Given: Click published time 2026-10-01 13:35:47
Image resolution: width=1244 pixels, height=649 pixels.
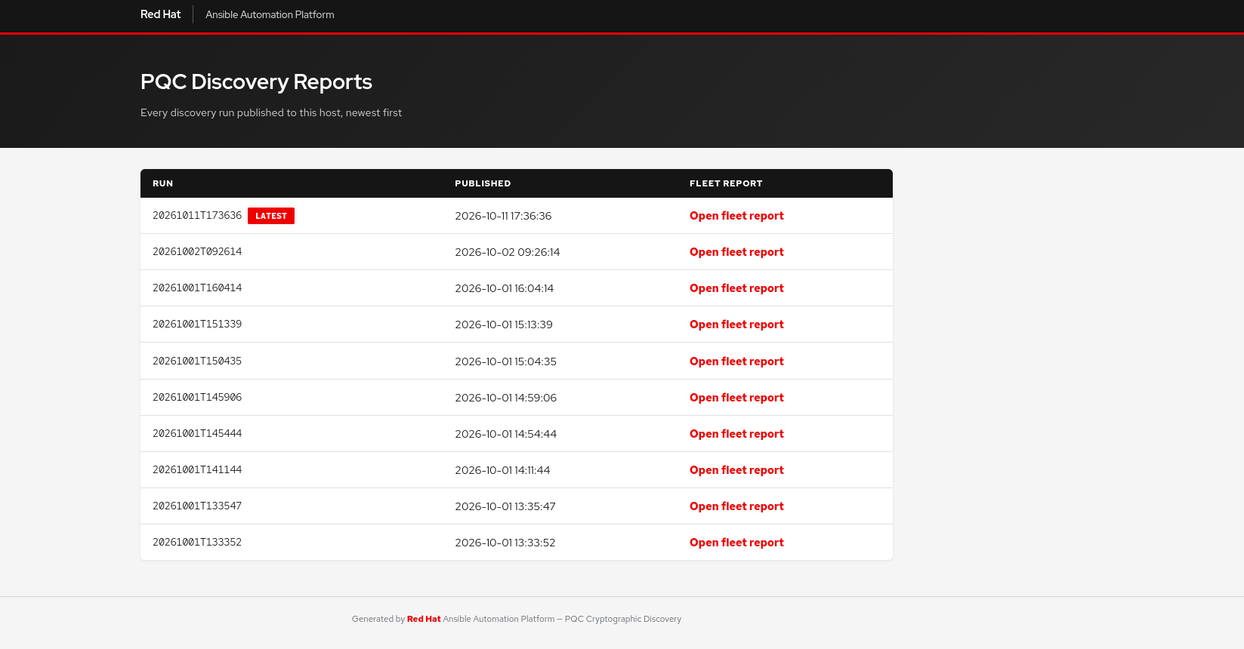Looking at the screenshot, I should [505, 506].
